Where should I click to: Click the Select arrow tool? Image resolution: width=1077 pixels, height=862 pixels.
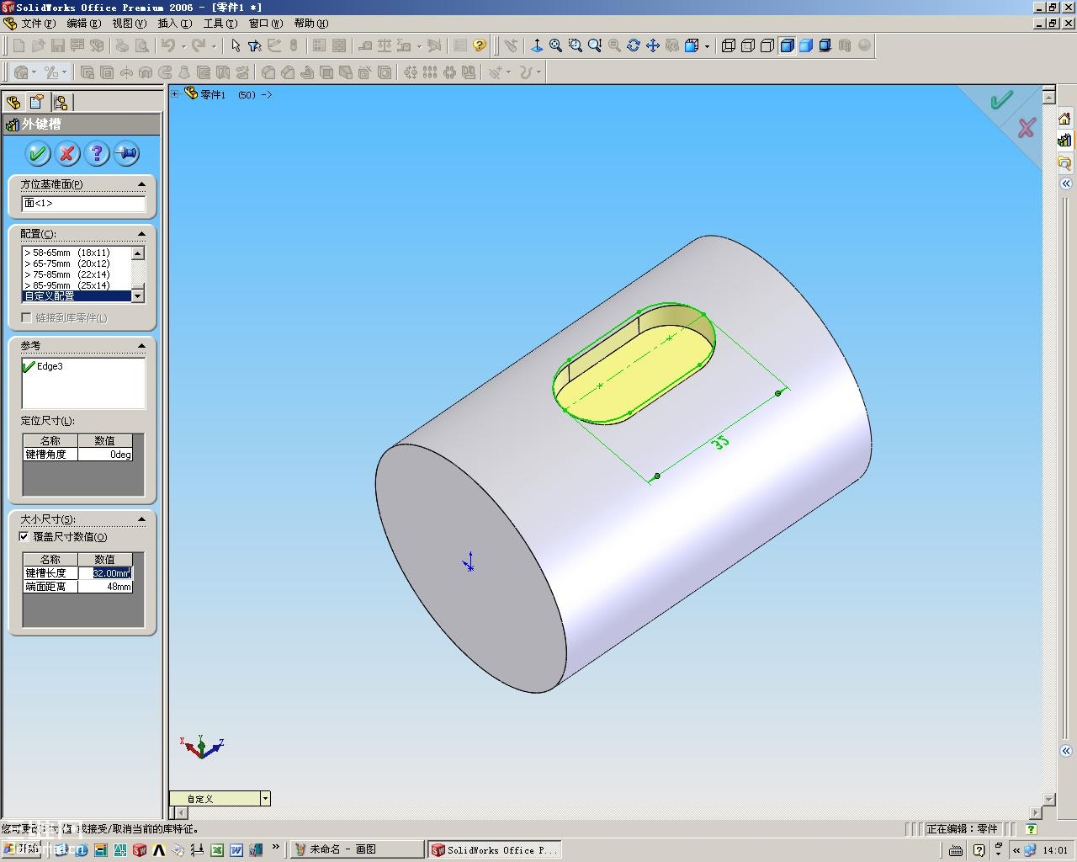tap(236, 45)
